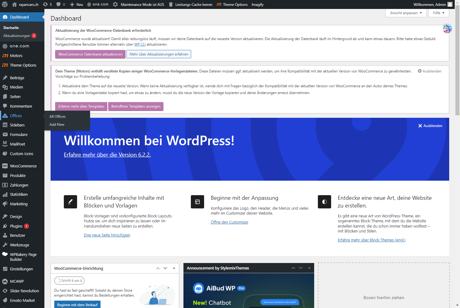
Task: Click the Statistiken bar chart icon
Action: [x=5, y=195]
